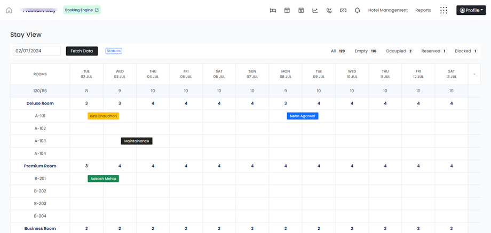The height and width of the screenshot is (233, 491).
Task: Open the notifications bell
Action: click(357, 10)
